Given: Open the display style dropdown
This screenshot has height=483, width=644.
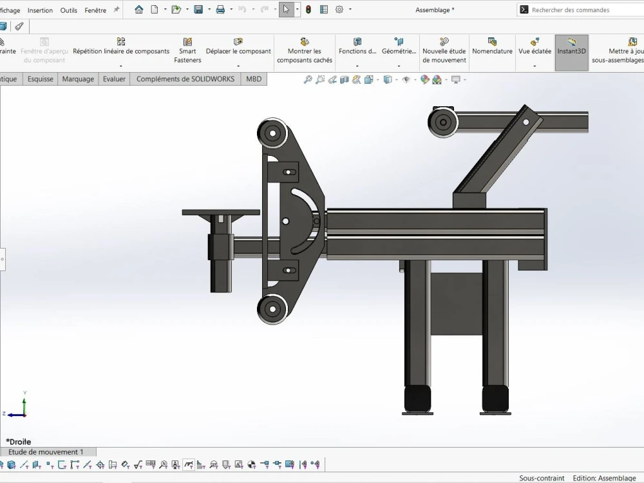Looking at the screenshot, I should [x=396, y=79].
